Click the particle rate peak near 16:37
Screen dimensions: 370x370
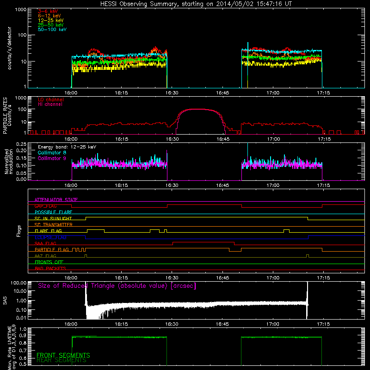199,109
